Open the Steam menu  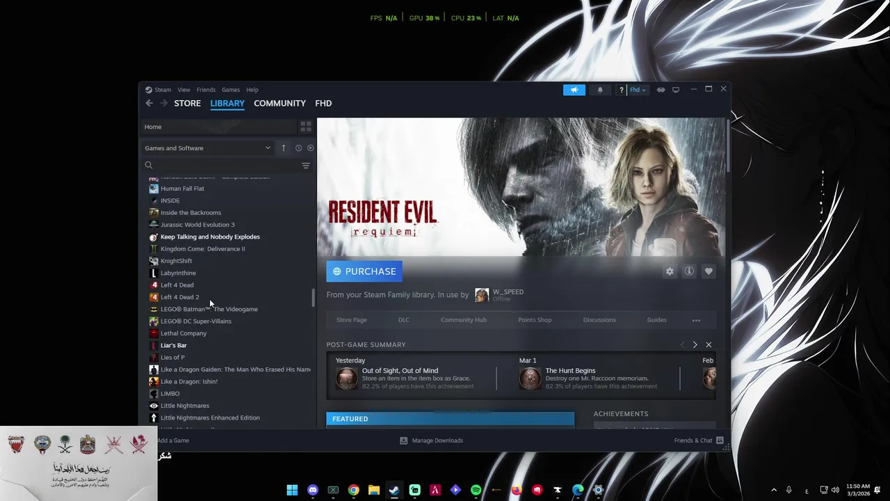tap(163, 90)
